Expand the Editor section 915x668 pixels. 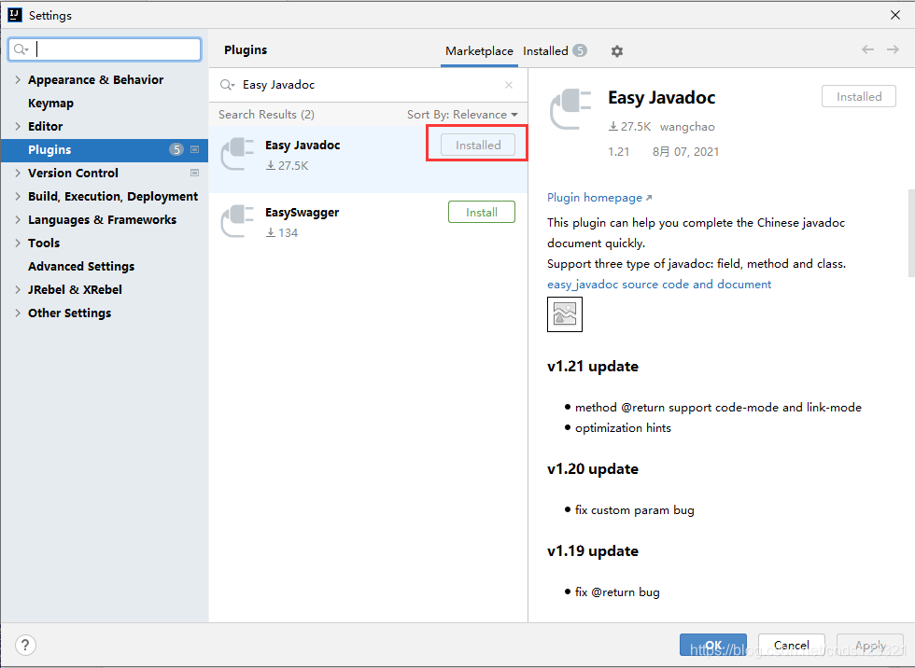18,127
